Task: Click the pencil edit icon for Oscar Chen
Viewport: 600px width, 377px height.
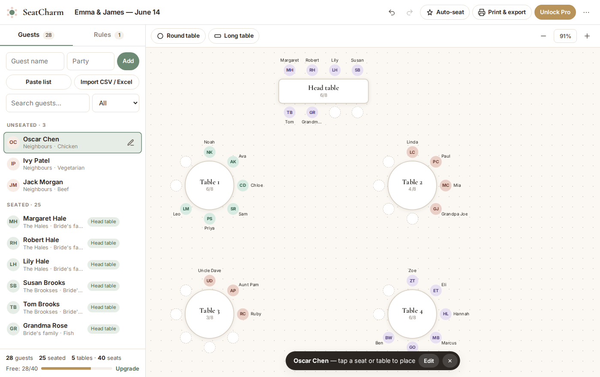Action: pyautogui.click(x=131, y=143)
